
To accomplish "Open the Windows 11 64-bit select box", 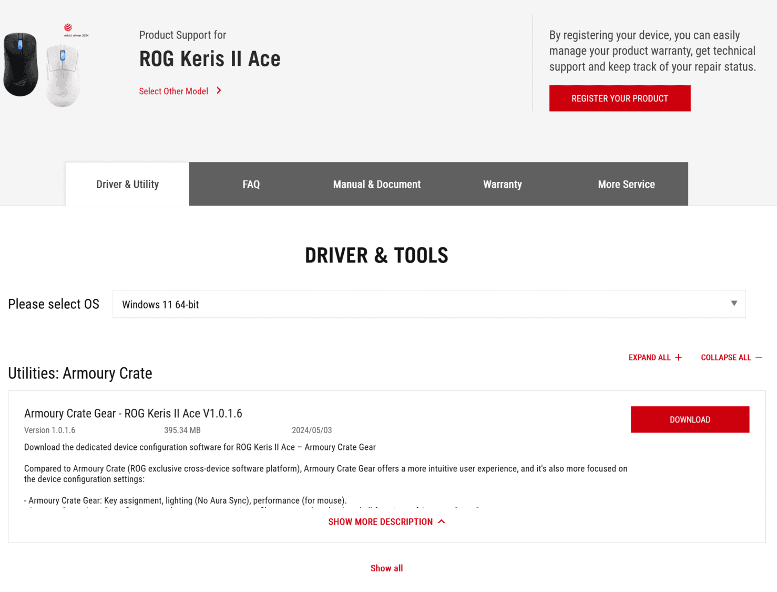I will [x=429, y=304].
